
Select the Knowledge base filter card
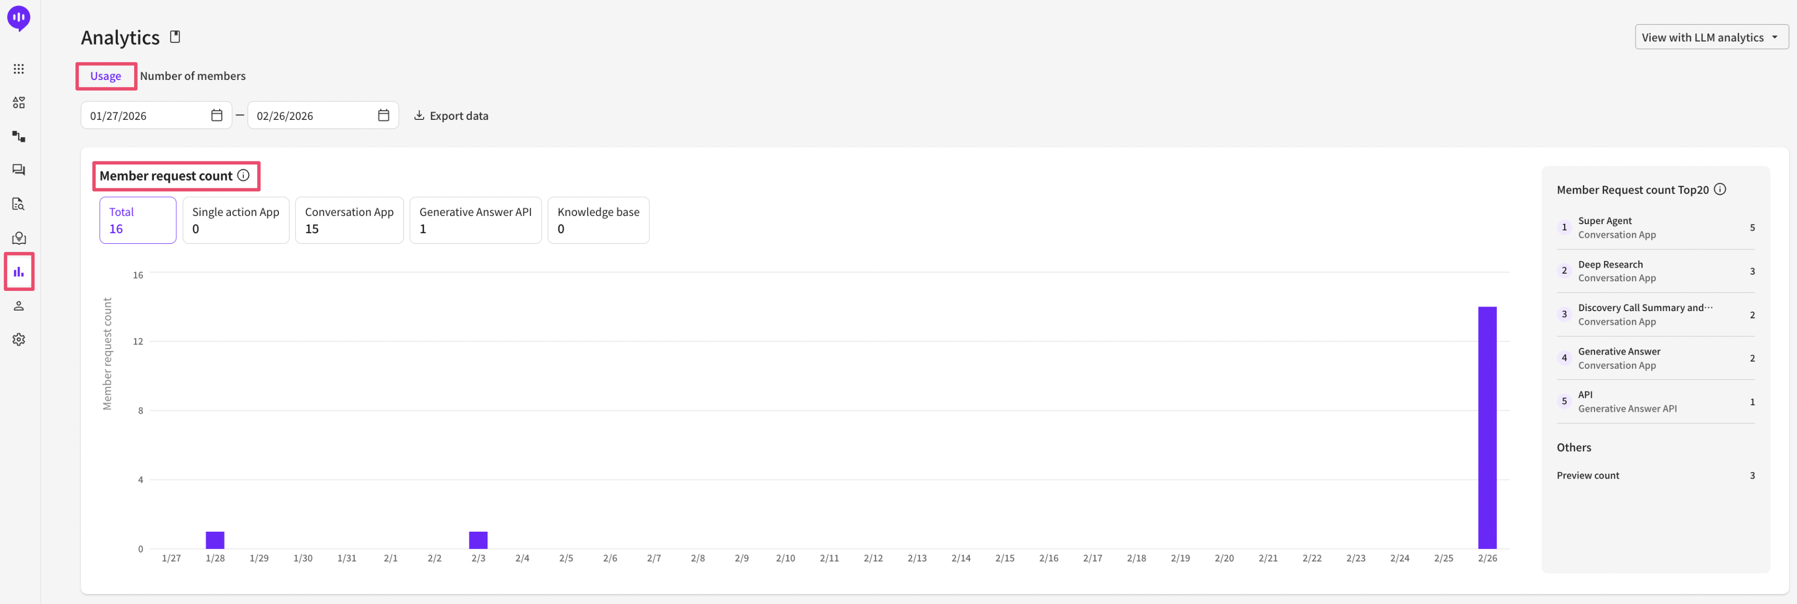point(598,221)
